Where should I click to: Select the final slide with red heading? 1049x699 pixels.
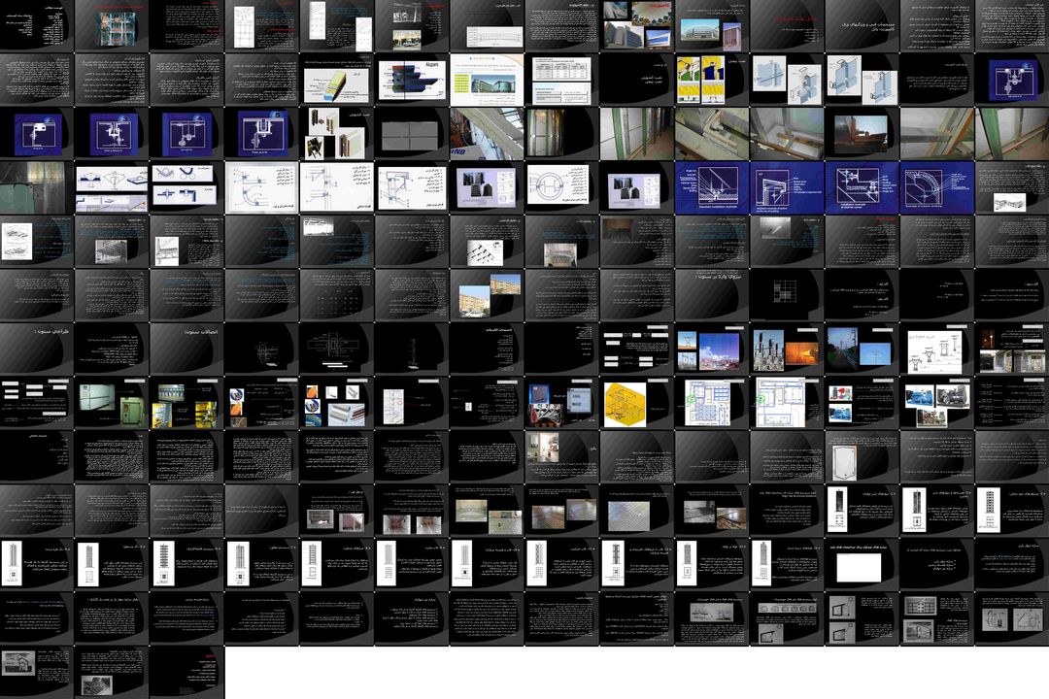pos(186,673)
